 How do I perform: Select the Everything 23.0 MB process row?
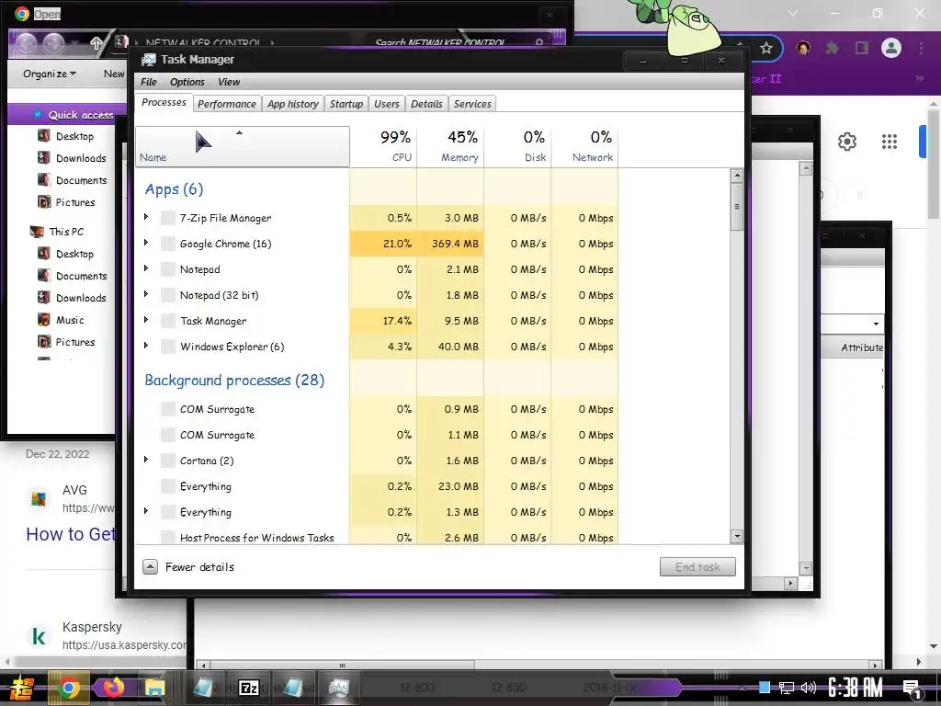pyautogui.click(x=377, y=486)
